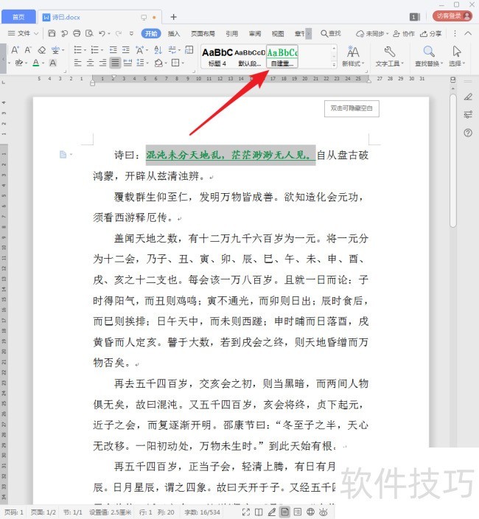Image resolution: width=479 pixels, height=519 pixels.
Task: Undo the last action
Action: point(102,33)
